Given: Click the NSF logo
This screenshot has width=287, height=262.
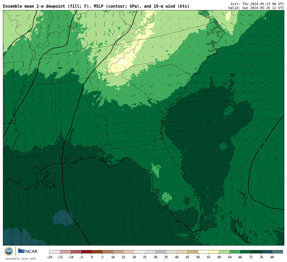Looking at the screenshot, I should point(9,251).
